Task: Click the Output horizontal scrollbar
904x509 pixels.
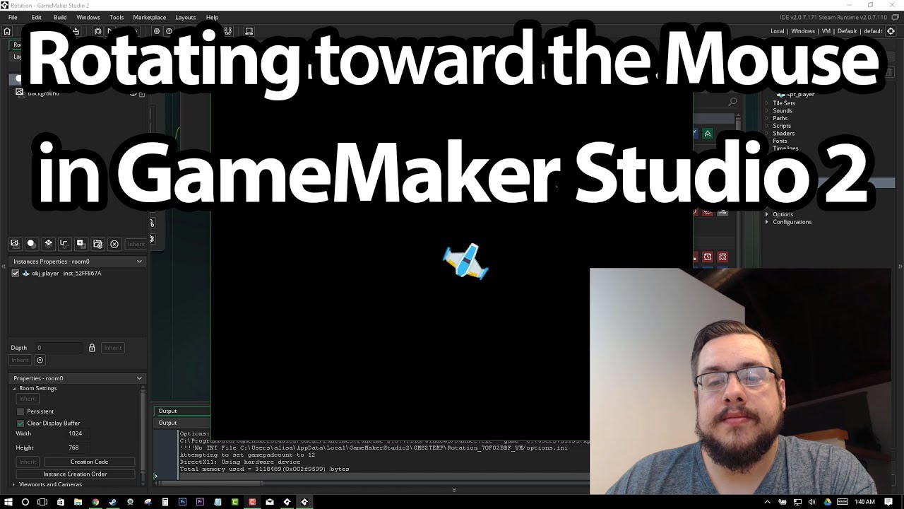Action: coord(212,484)
